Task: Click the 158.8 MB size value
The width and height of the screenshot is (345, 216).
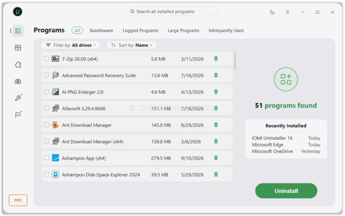Action: pyautogui.click(x=161, y=142)
